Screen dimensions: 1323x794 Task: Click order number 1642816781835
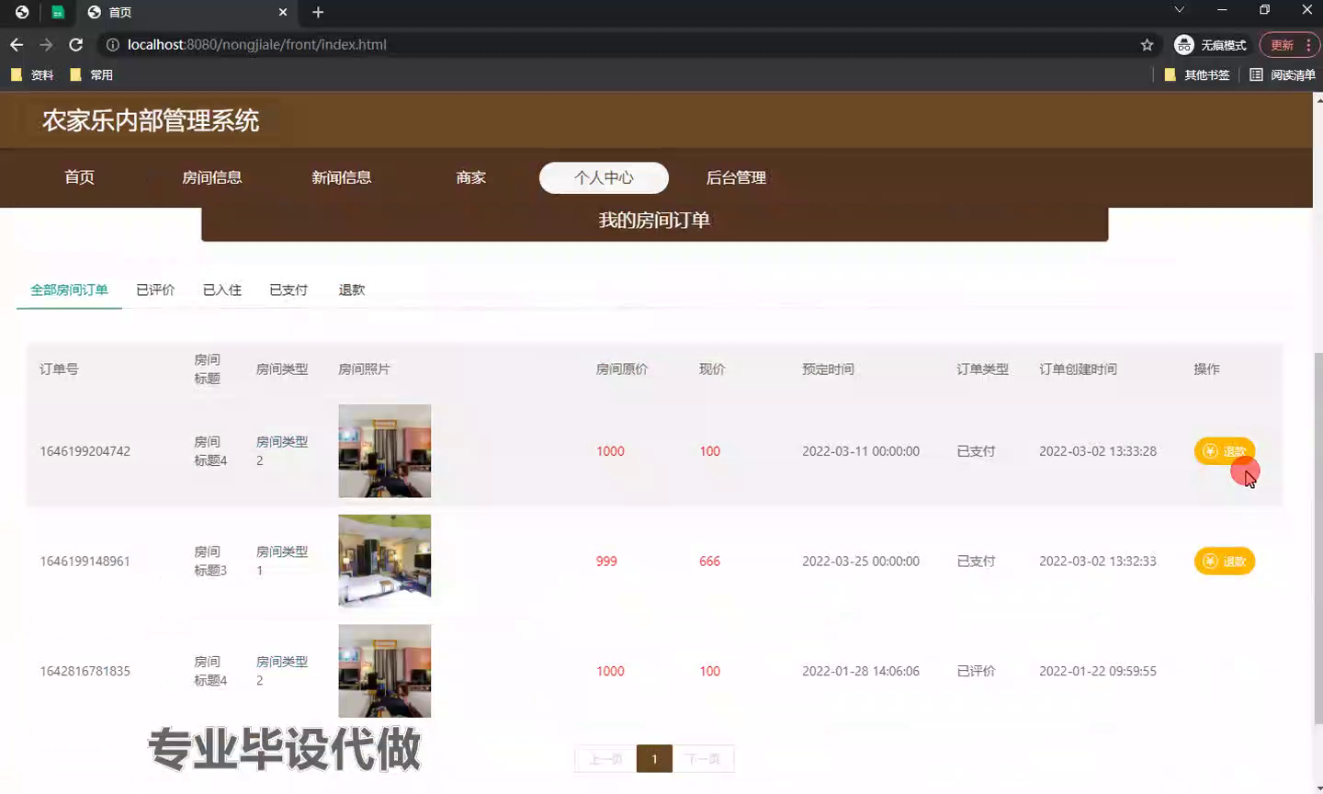(x=85, y=671)
